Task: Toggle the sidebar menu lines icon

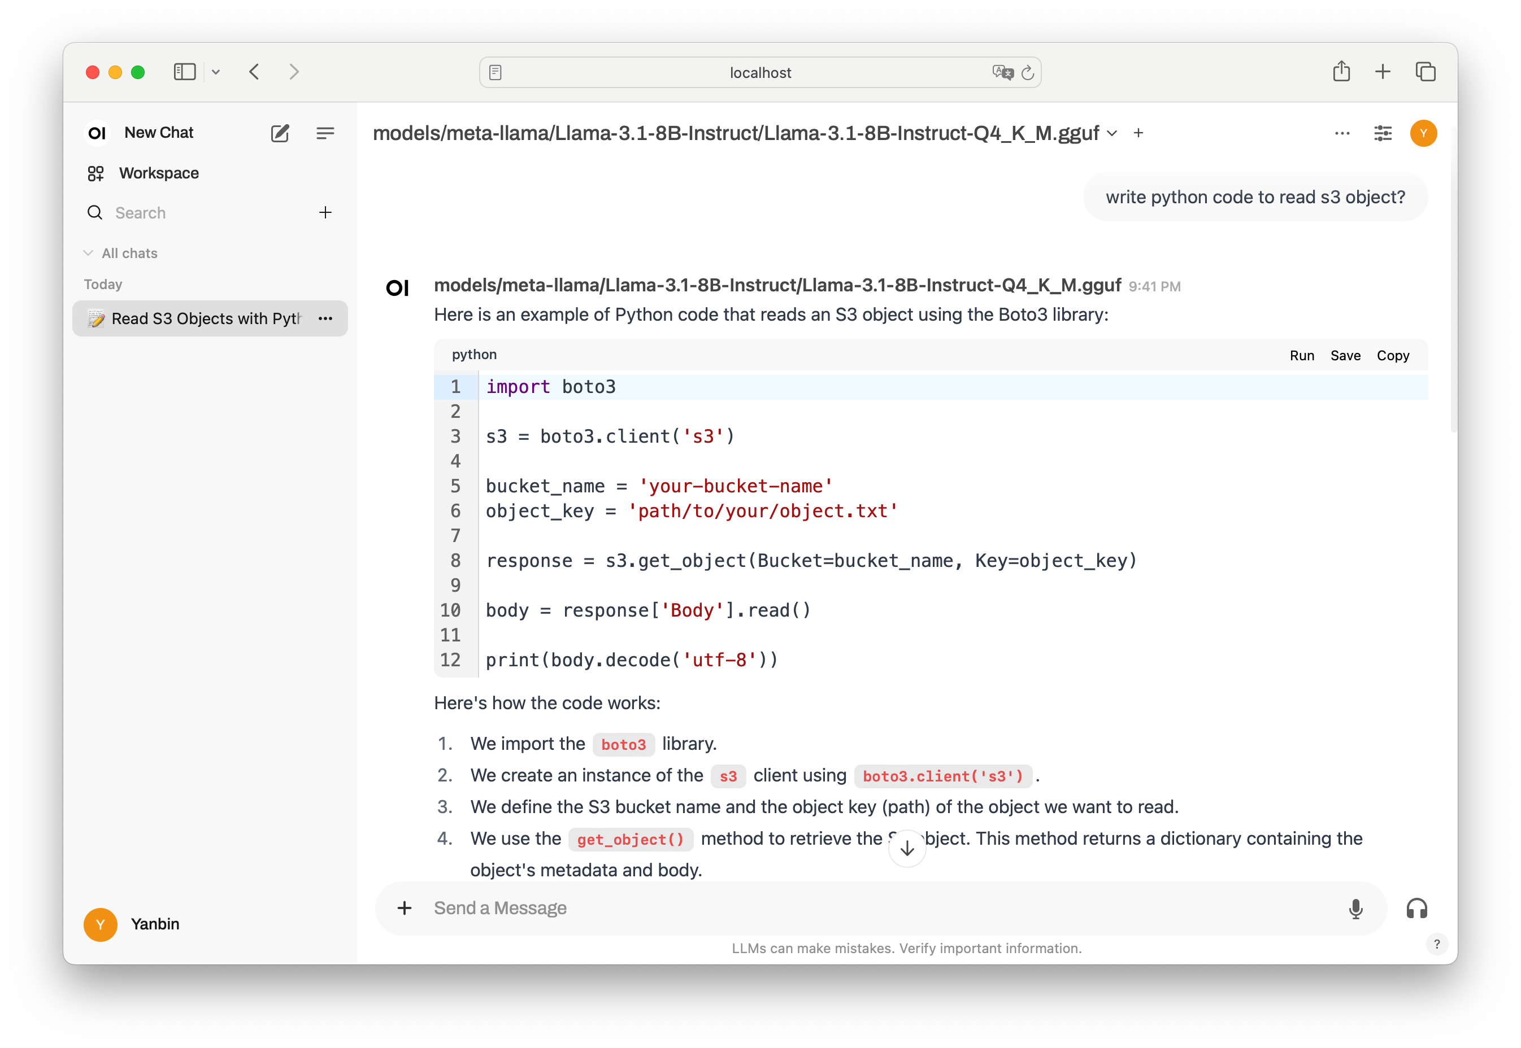Action: (x=325, y=133)
